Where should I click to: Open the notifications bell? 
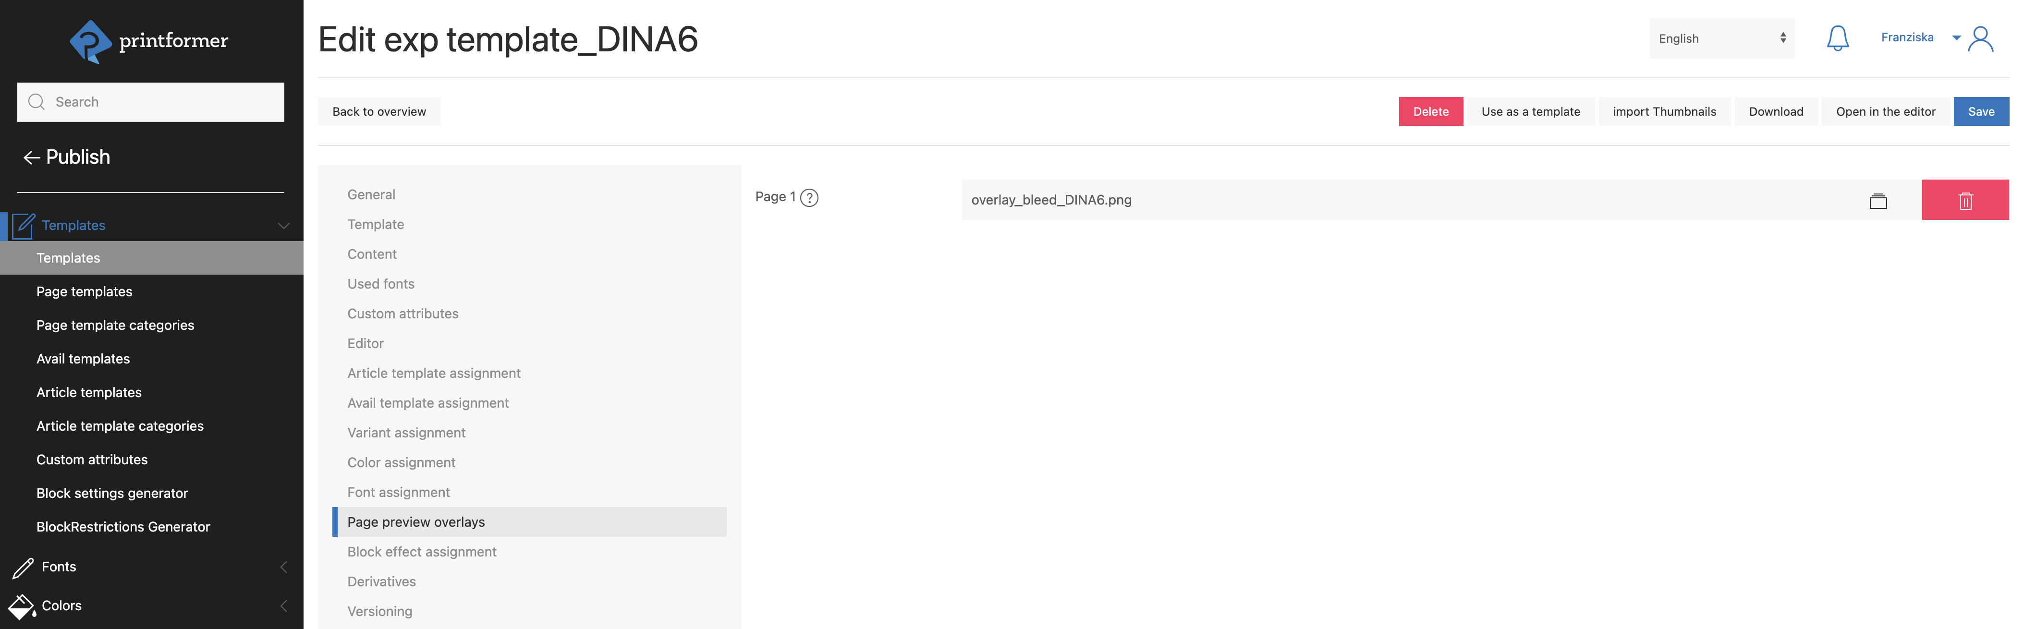coord(1837,38)
